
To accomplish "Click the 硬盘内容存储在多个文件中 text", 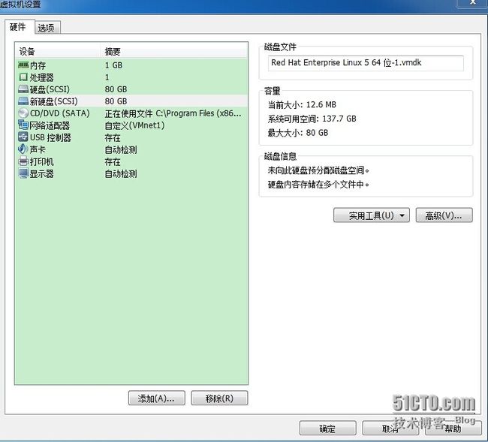I will (318, 185).
